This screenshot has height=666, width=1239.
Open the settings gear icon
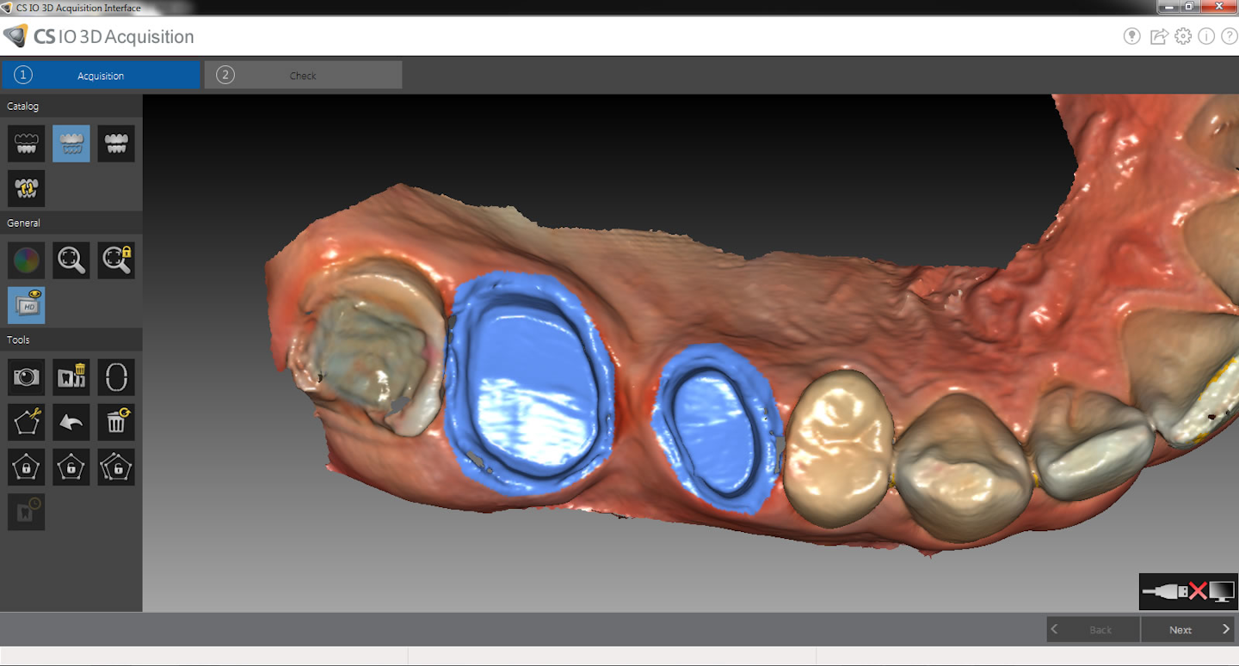click(x=1183, y=36)
